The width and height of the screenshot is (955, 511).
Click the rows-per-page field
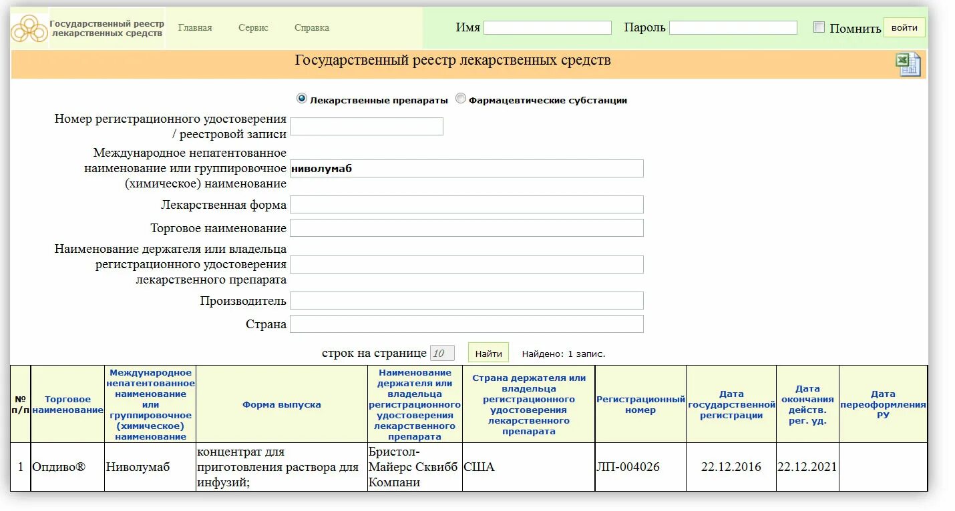[442, 353]
